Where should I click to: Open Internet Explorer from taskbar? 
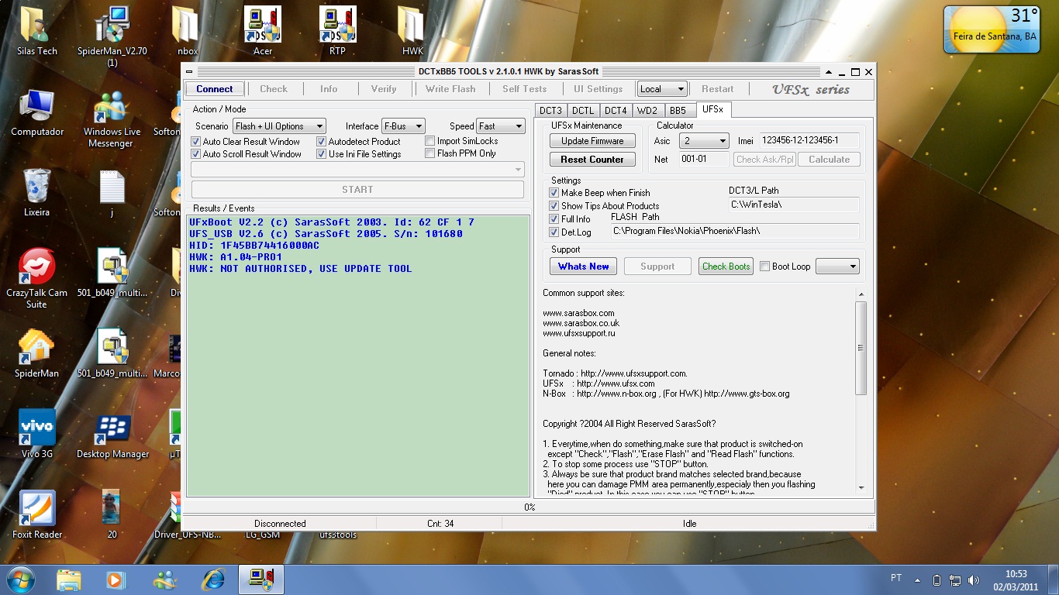[212, 579]
